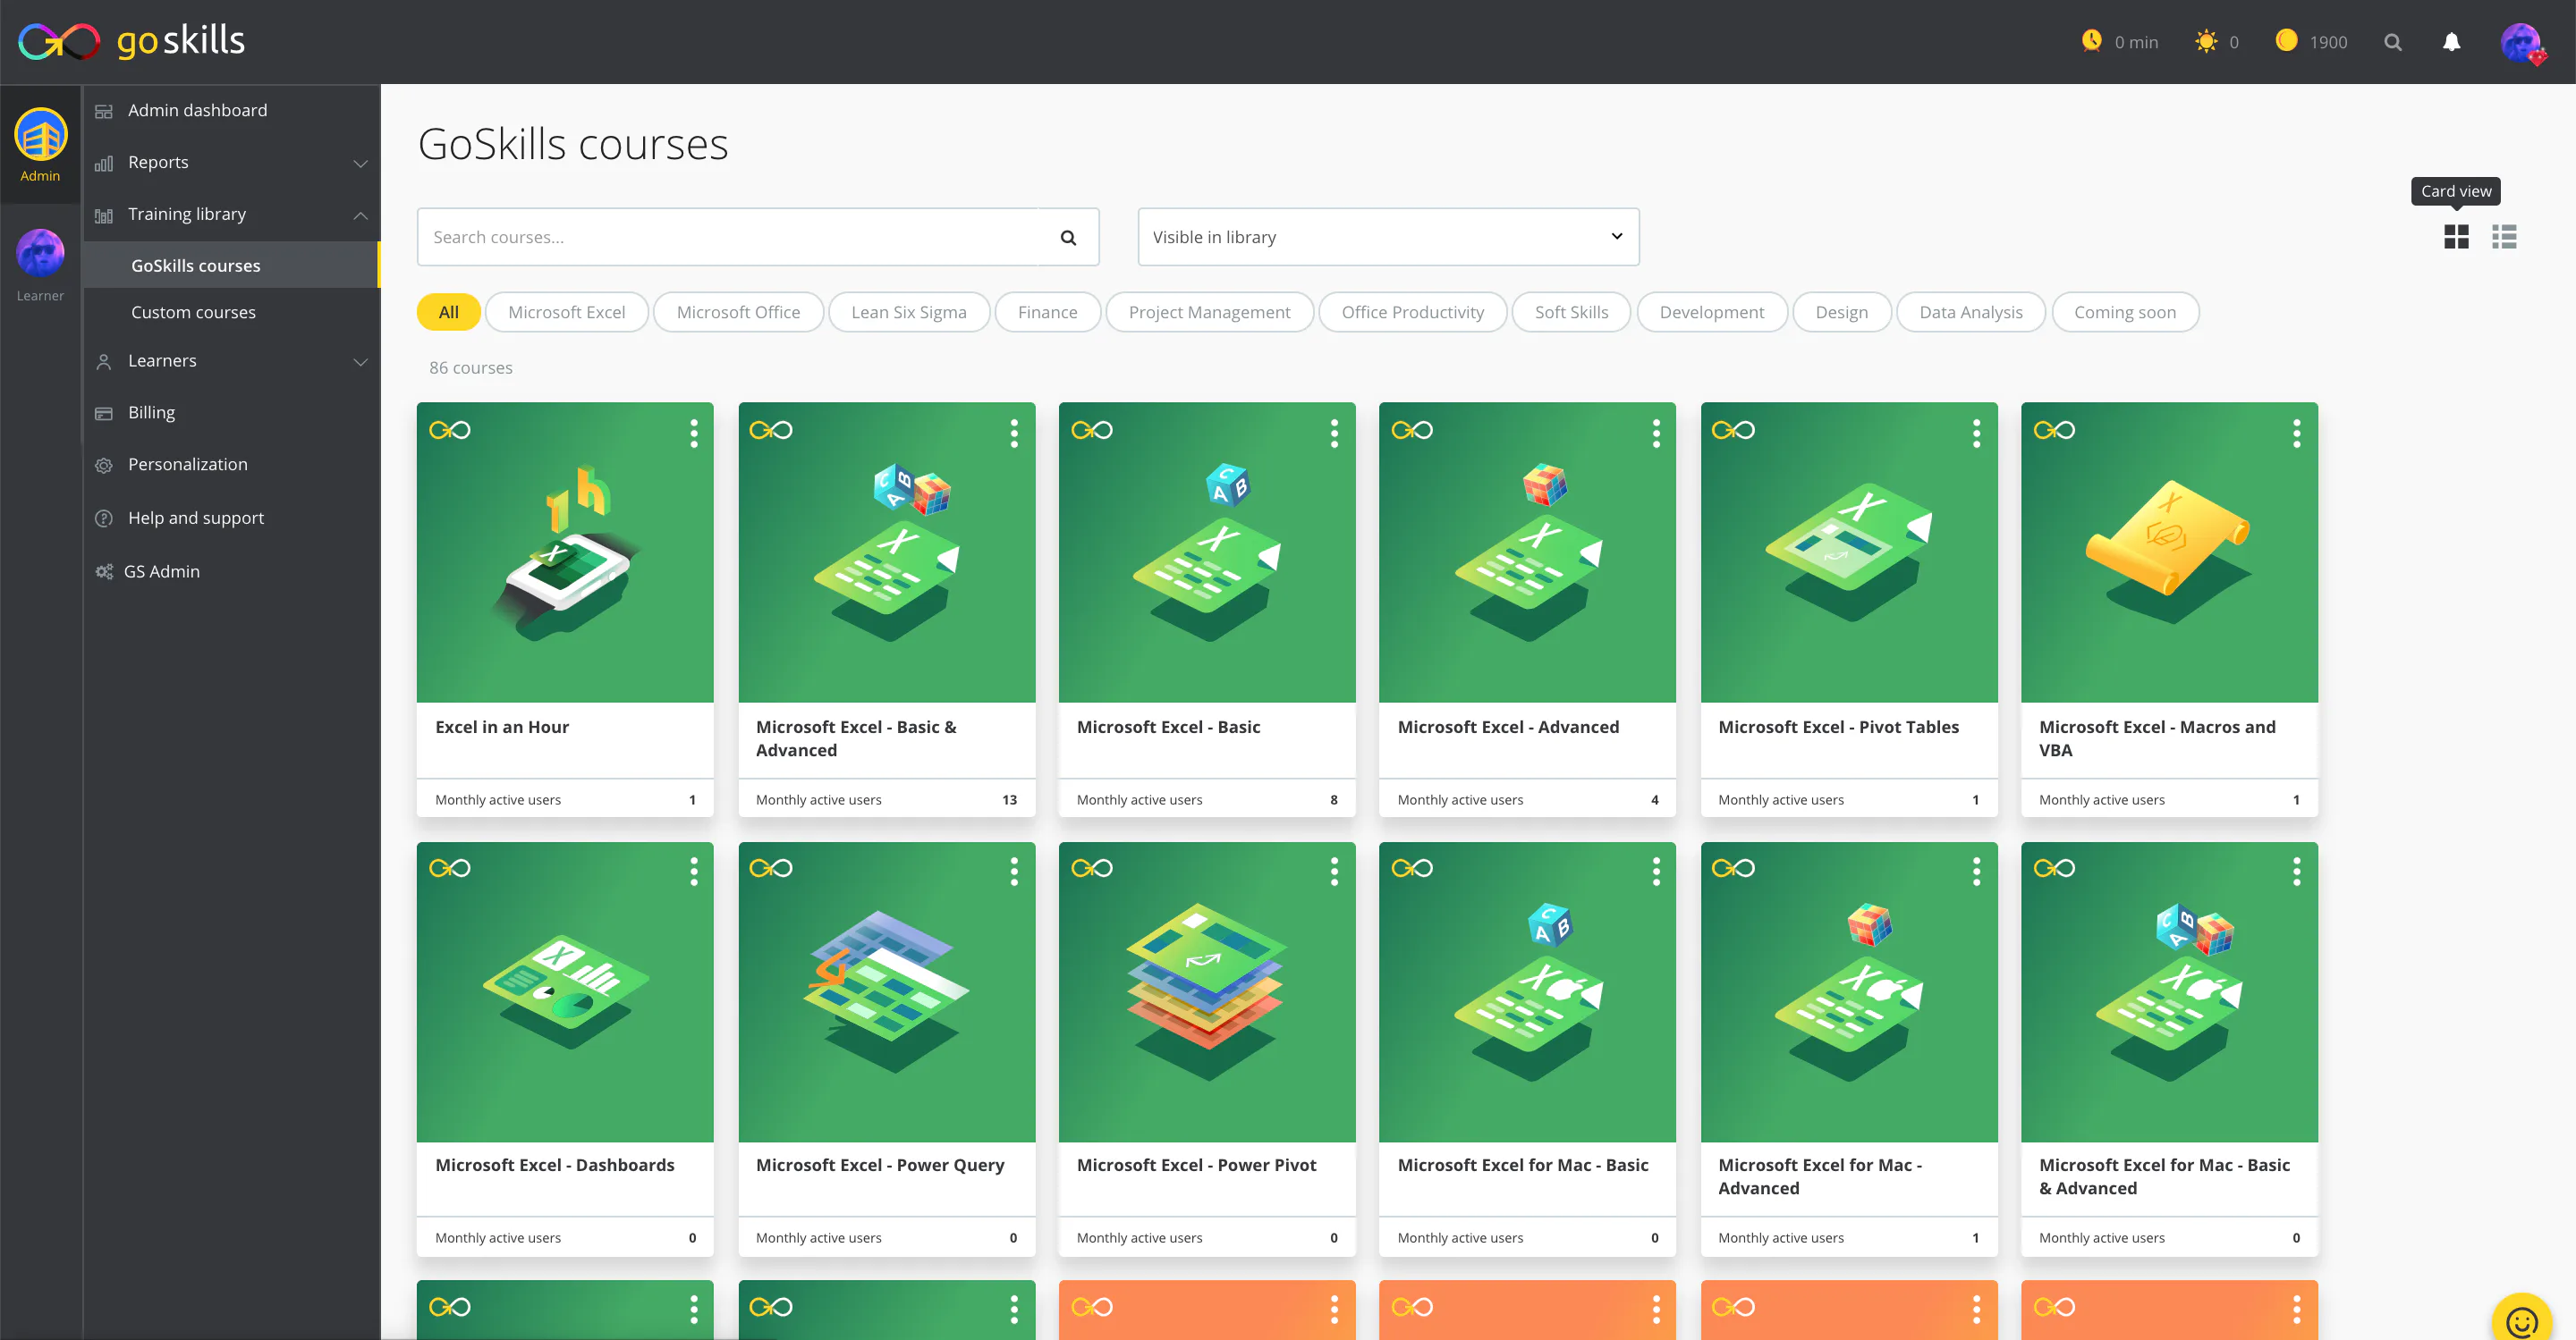
Task: Click the header search magnifier icon
Action: coord(2392,42)
